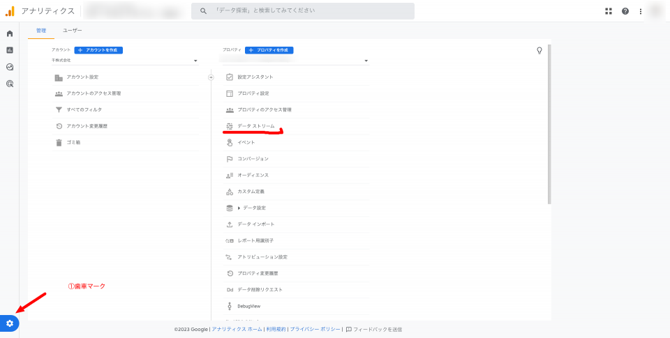Screen dimensions: 670x338
Task: Open the account selector dropdown arrow
Action: (x=195, y=61)
